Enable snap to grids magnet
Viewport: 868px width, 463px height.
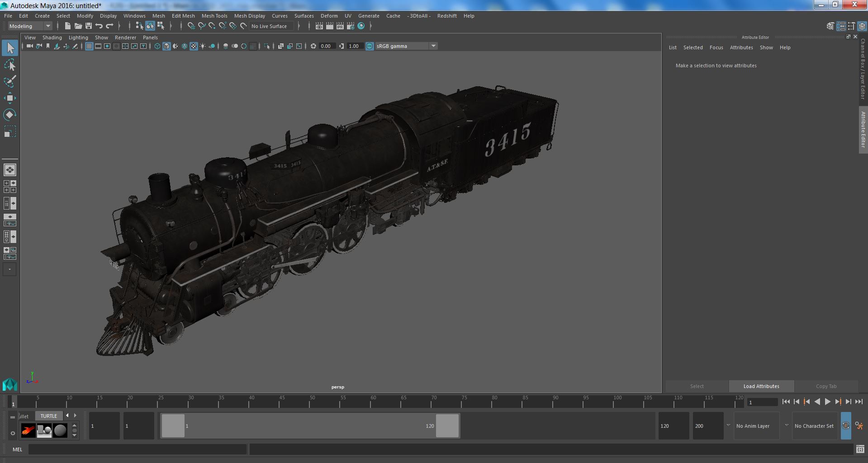(x=191, y=26)
